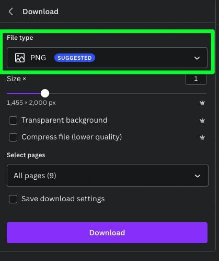The image size is (219, 261).
Task: Go back using the left arrow icon
Action: pyautogui.click(x=11, y=12)
